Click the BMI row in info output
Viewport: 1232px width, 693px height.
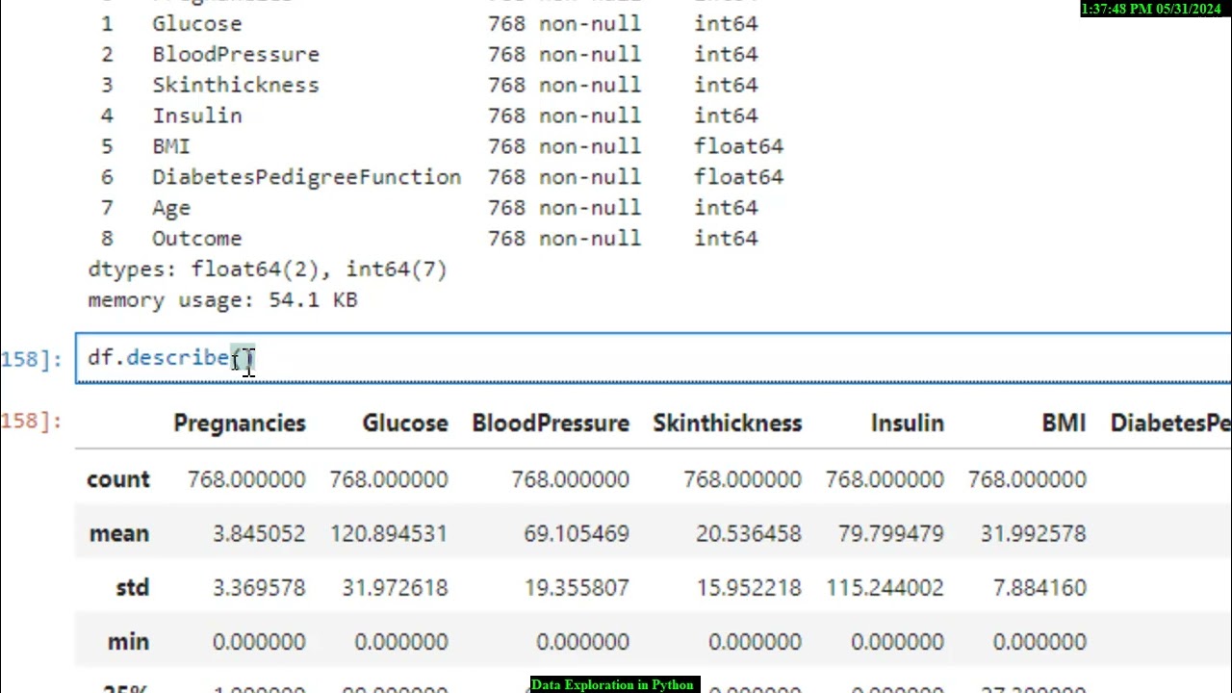pos(442,146)
